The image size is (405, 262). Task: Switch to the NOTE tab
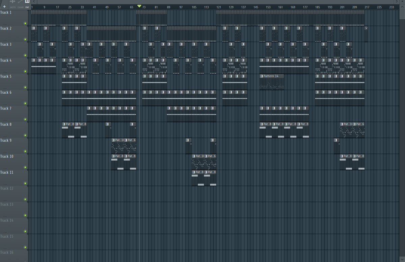[13, 7]
